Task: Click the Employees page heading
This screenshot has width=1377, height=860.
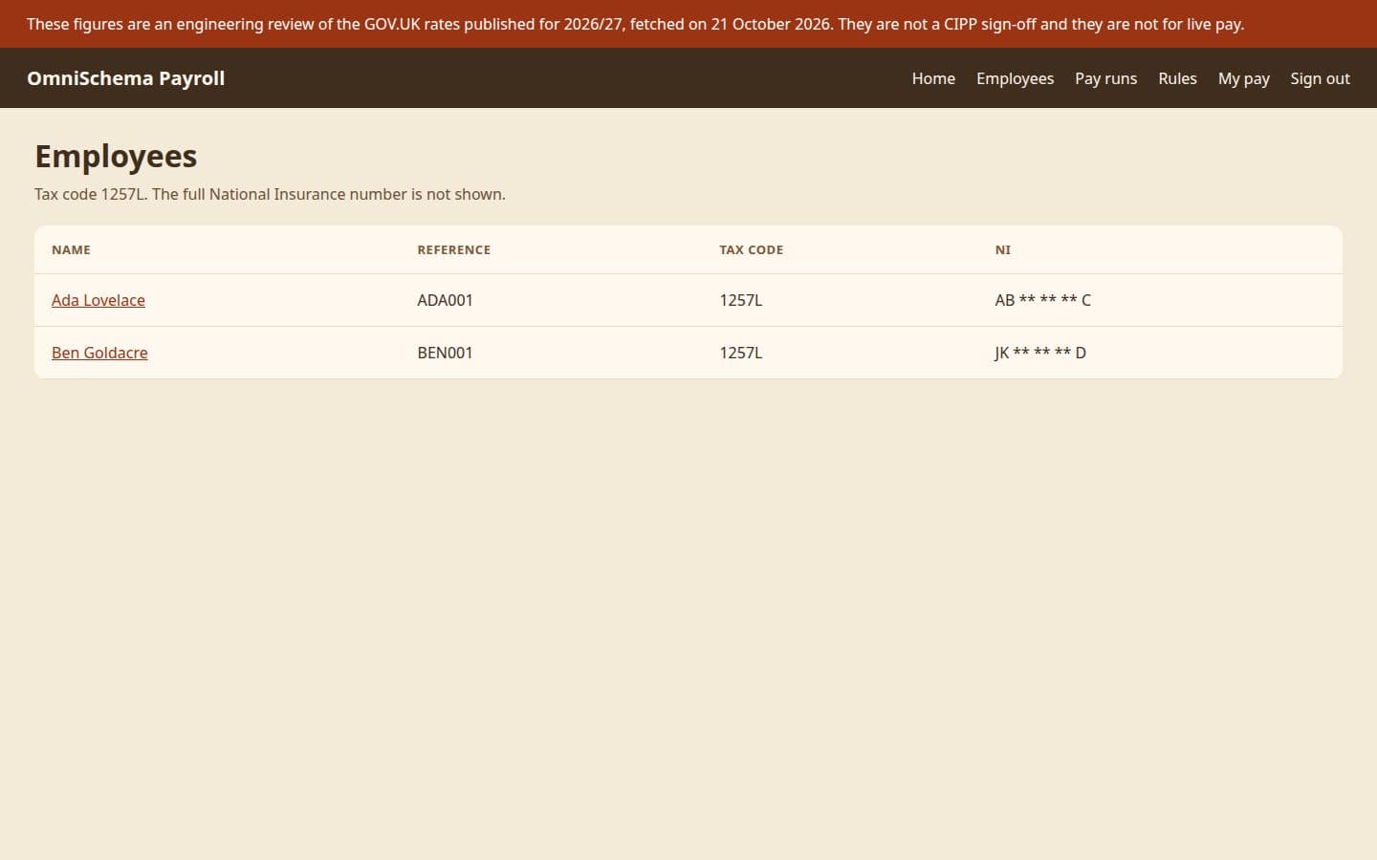Action: (x=116, y=156)
